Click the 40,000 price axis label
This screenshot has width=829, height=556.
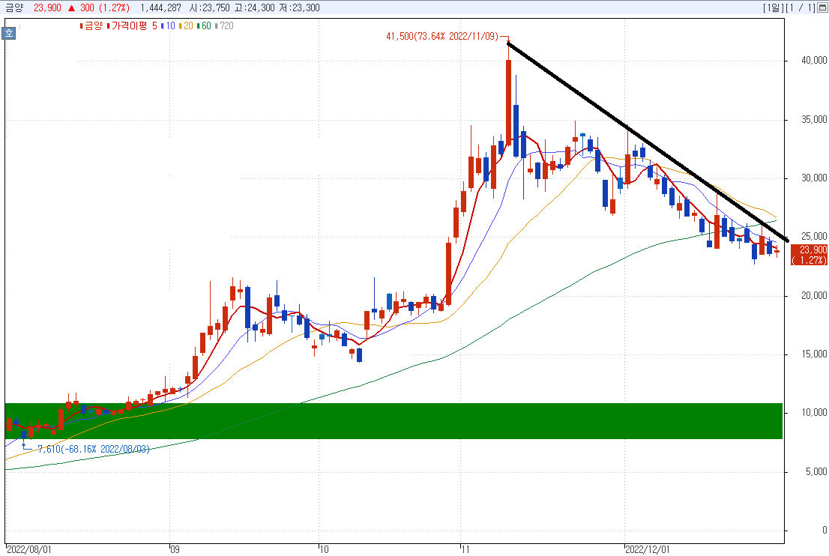pos(814,61)
